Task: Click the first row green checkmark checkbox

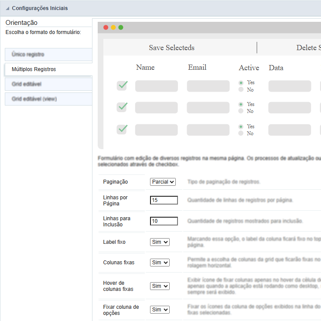Action: [x=123, y=85]
